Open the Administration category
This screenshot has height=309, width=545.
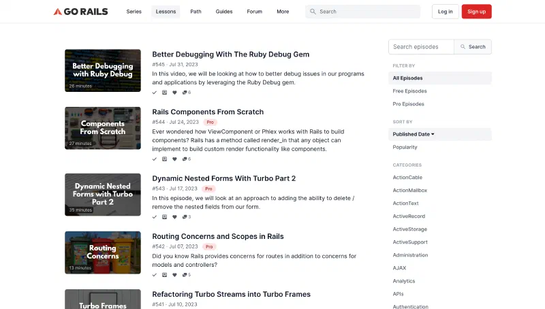pyautogui.click(x=410, y=255)
